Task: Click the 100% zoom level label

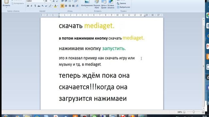Action: (x=180, y=112)
